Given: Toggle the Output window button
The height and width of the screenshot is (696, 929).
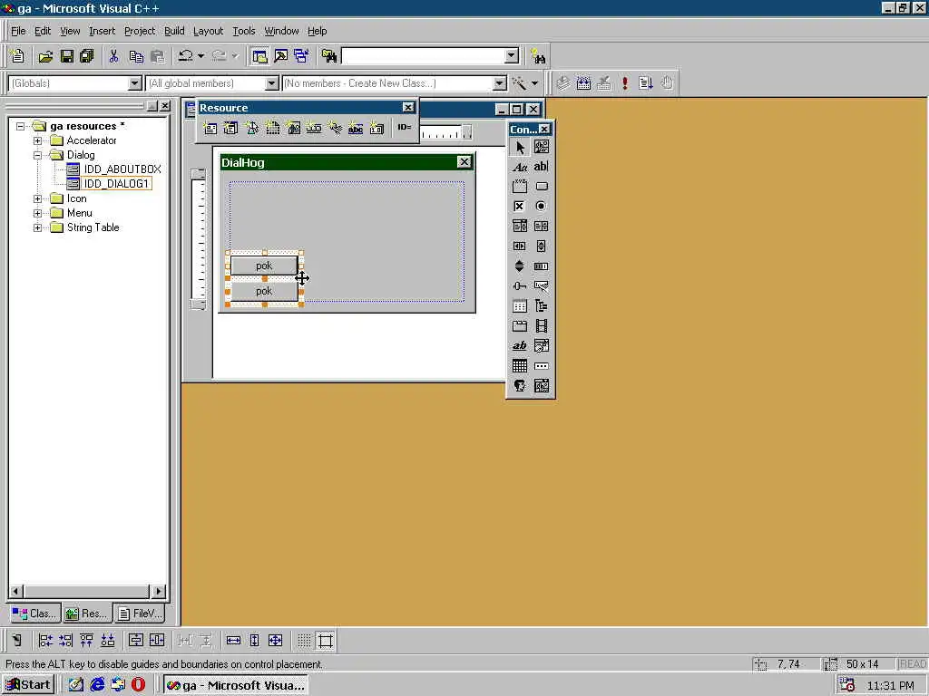Looking at the screenshot, I should click(x=281, y=56).
